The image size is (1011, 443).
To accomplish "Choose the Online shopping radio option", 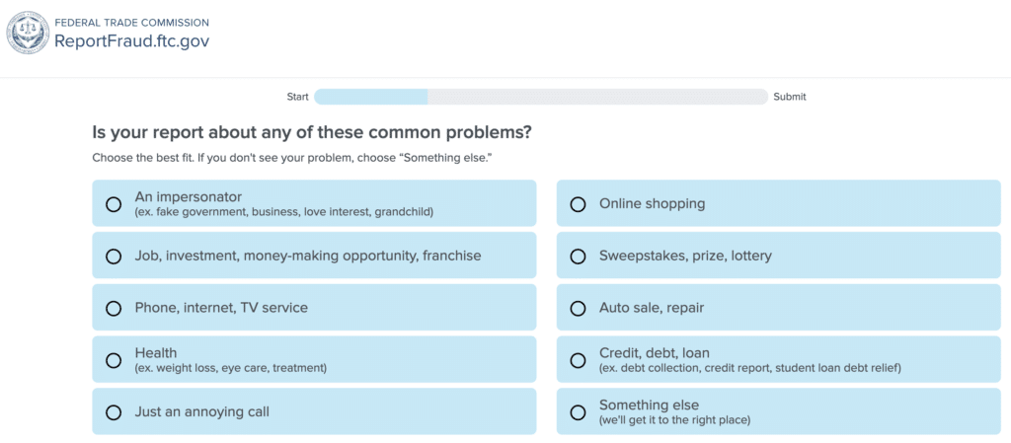I will pyautogui.click(x=579, y=204).
